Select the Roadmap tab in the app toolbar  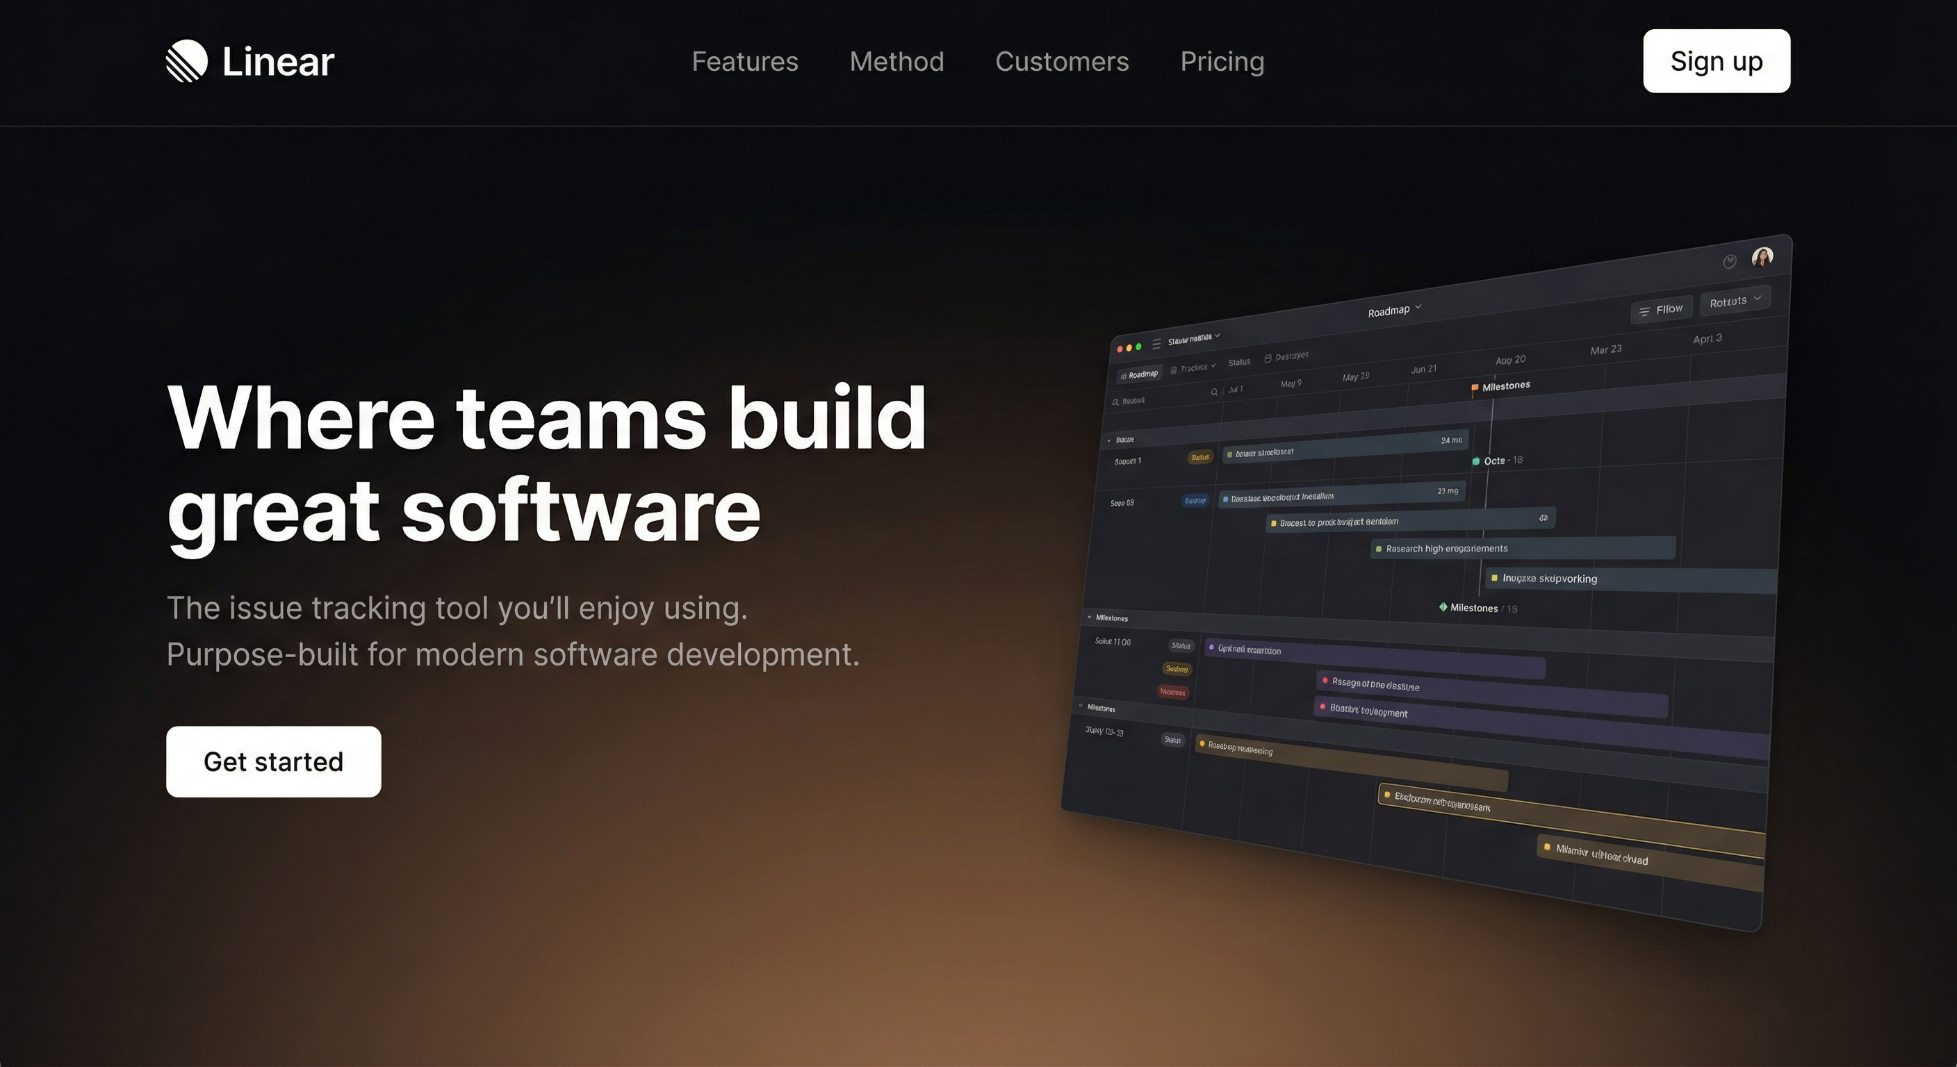point(1139,374)
